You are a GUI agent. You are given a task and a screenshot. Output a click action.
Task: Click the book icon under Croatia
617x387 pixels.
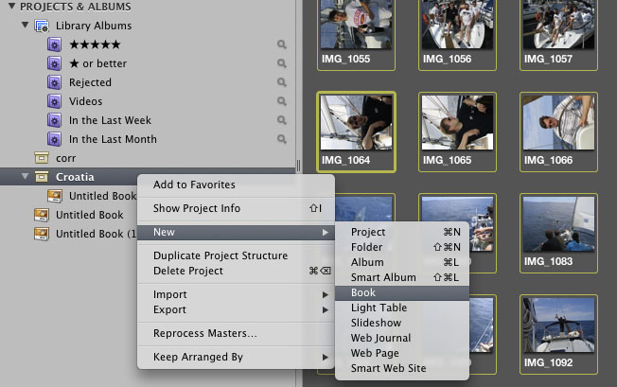(55, 196)
